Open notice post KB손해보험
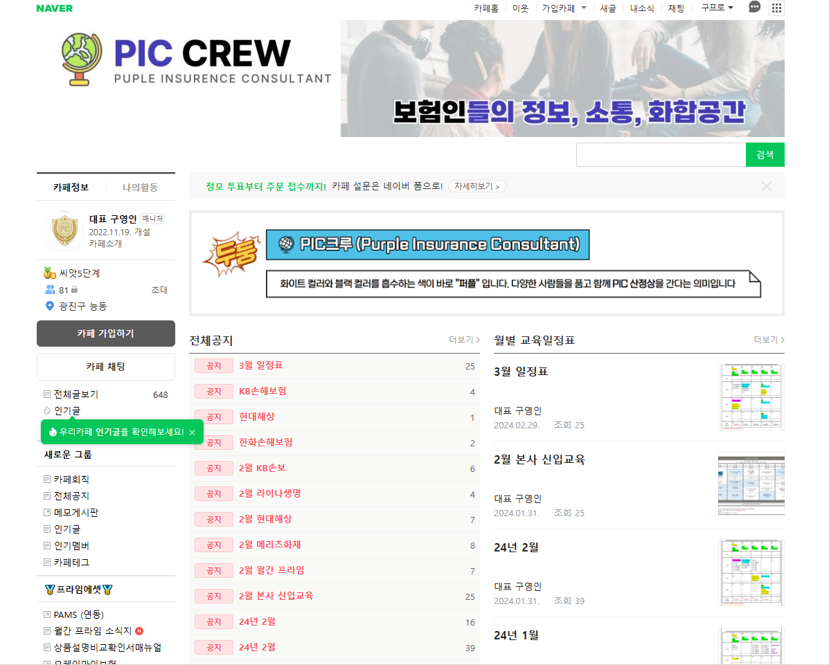This screenshot has width=829, height=665. [262, 391]
